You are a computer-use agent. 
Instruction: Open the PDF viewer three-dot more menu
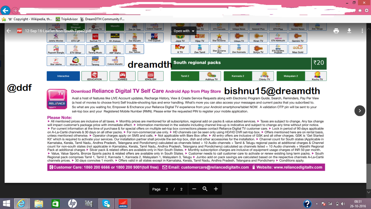pyautogui.click(x=362, y=31)
